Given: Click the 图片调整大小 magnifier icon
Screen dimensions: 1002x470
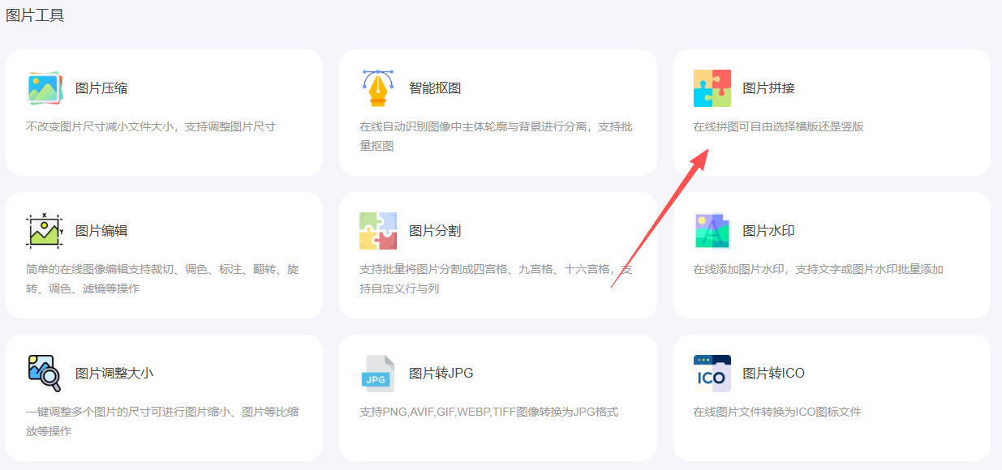Looking at the screenshot, I should tap(45, 374).
